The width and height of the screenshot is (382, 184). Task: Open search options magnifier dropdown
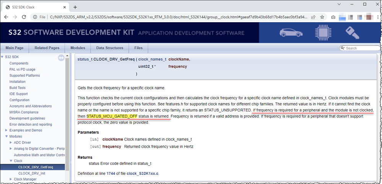click(x=343, y=48)
